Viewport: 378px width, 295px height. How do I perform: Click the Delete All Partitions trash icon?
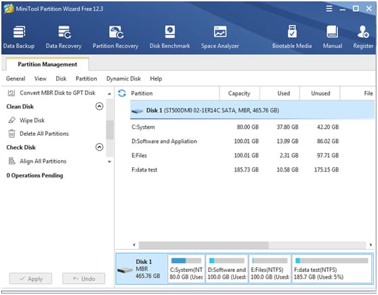(x=12, y=133)
